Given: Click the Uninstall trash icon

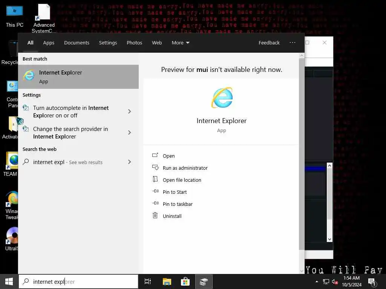Looking at the screenshot, I should tap(155, 215).
